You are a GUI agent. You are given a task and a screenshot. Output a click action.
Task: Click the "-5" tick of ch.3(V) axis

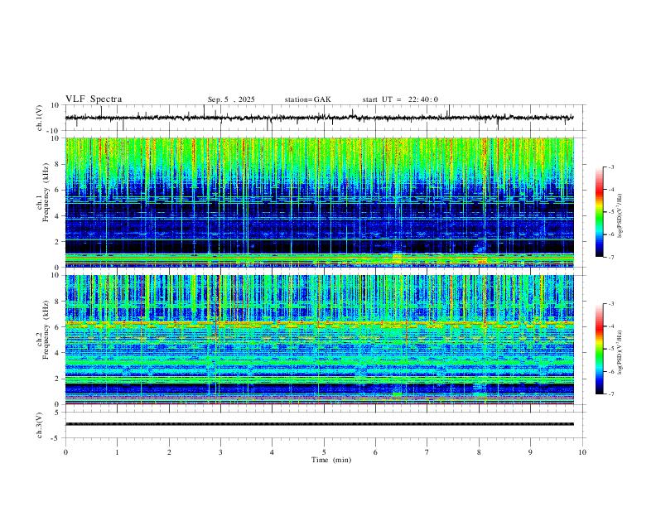point(56,438)
